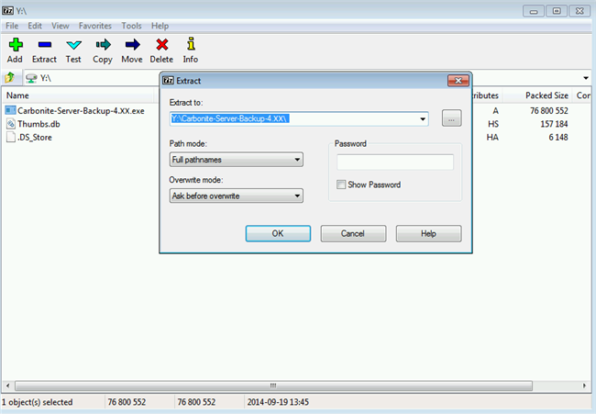Select the Move arrow toolbar icon

pyautogui.click(x=132, y=45)
